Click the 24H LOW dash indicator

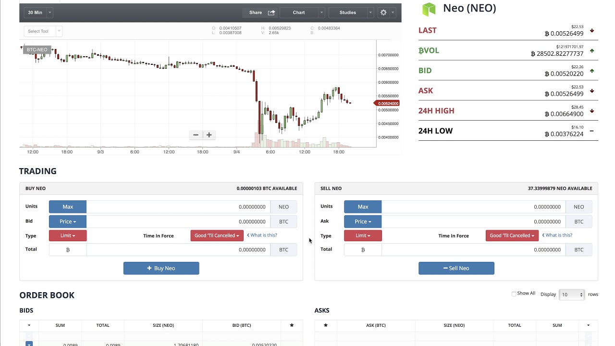pyautogui.click(x=592, y=131)
